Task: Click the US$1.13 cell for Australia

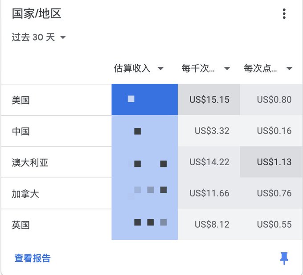Action: (x=271, y=162)
